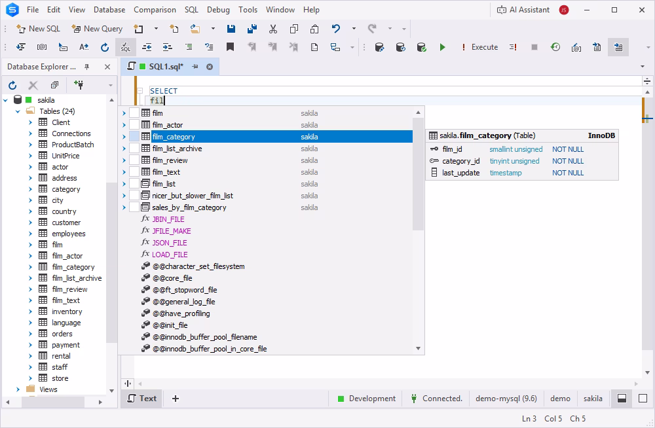Viewport: 655px width, 428px height.
Task: Open the Debug menu
Action: click(218, 10)
